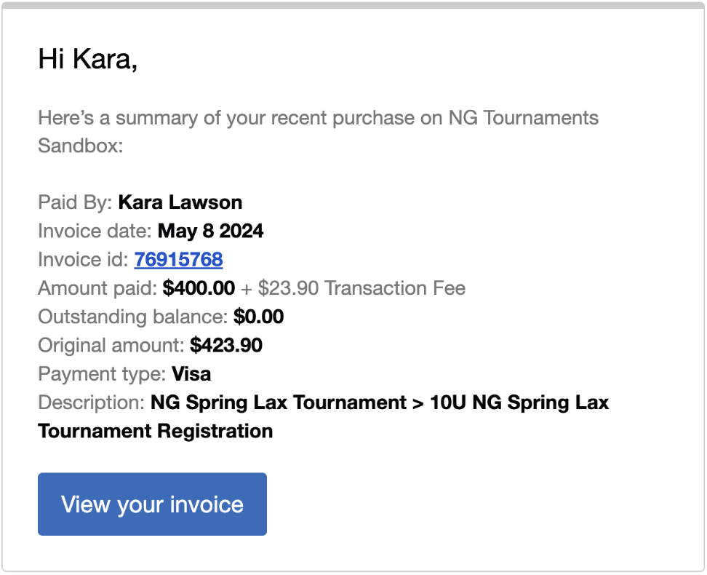Click the Outstanding balance label
The width and height of the screenshot is (707, 575).
[133, 317]
